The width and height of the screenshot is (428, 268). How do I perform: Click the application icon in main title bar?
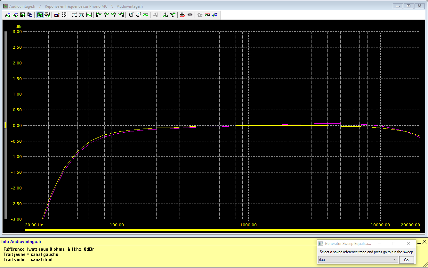5,6
